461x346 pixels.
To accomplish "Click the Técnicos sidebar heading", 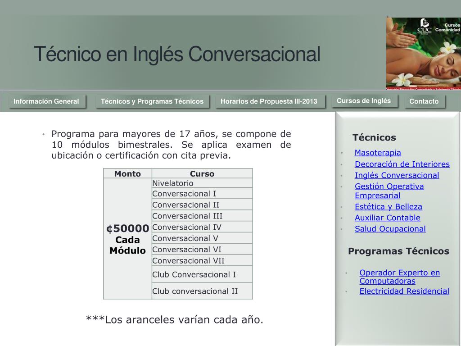I will [x=374, y=137].
